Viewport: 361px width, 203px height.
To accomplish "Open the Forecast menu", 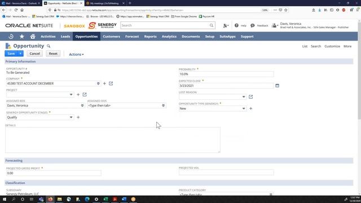I will click(132, 36).
